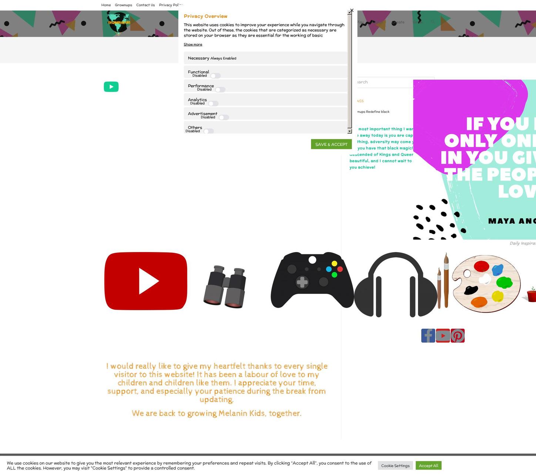The image size is (536, 475).
Task: Expand the Advertisement cookies section label
Action: click(202, 113)
